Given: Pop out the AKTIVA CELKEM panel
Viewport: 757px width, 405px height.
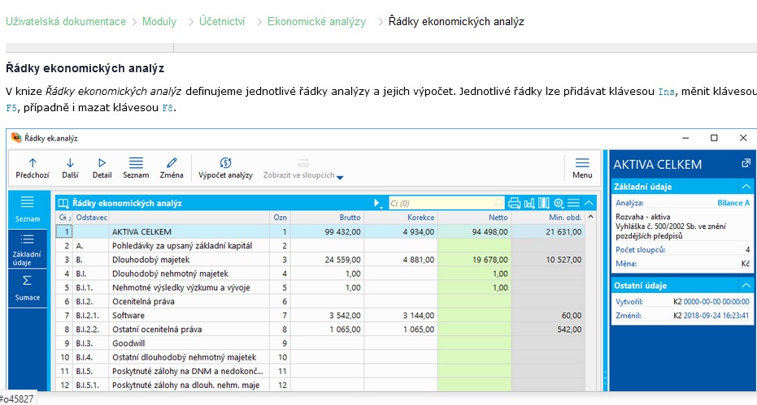Looking at the screenshot, I should point(746,163).
